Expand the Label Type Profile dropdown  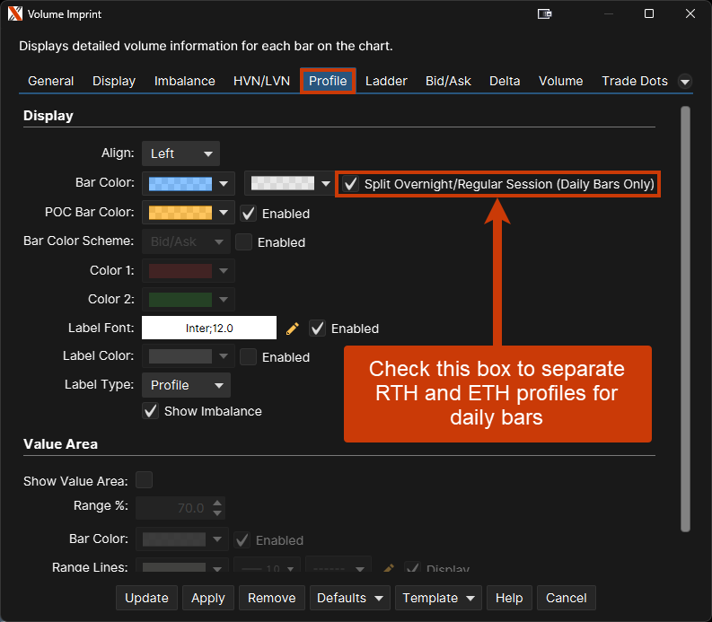[186, 385]
